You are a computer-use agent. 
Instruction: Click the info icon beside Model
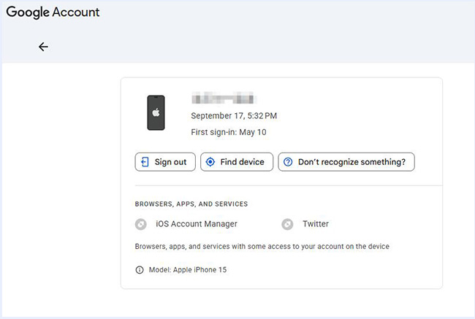click(140, 269)
